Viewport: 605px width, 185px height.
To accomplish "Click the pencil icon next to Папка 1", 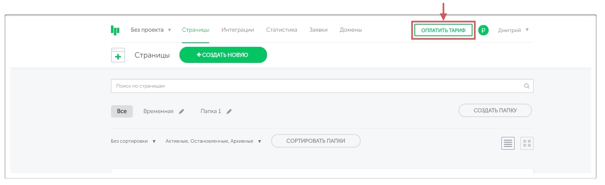I will tap(229, 111).
